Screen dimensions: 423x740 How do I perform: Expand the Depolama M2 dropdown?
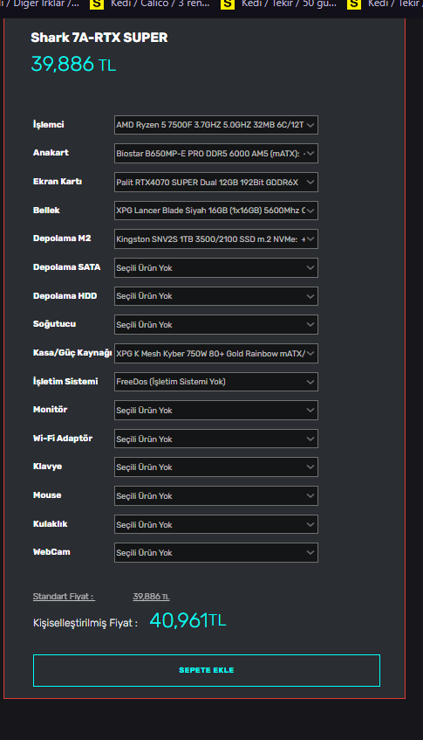pos(215,239)
